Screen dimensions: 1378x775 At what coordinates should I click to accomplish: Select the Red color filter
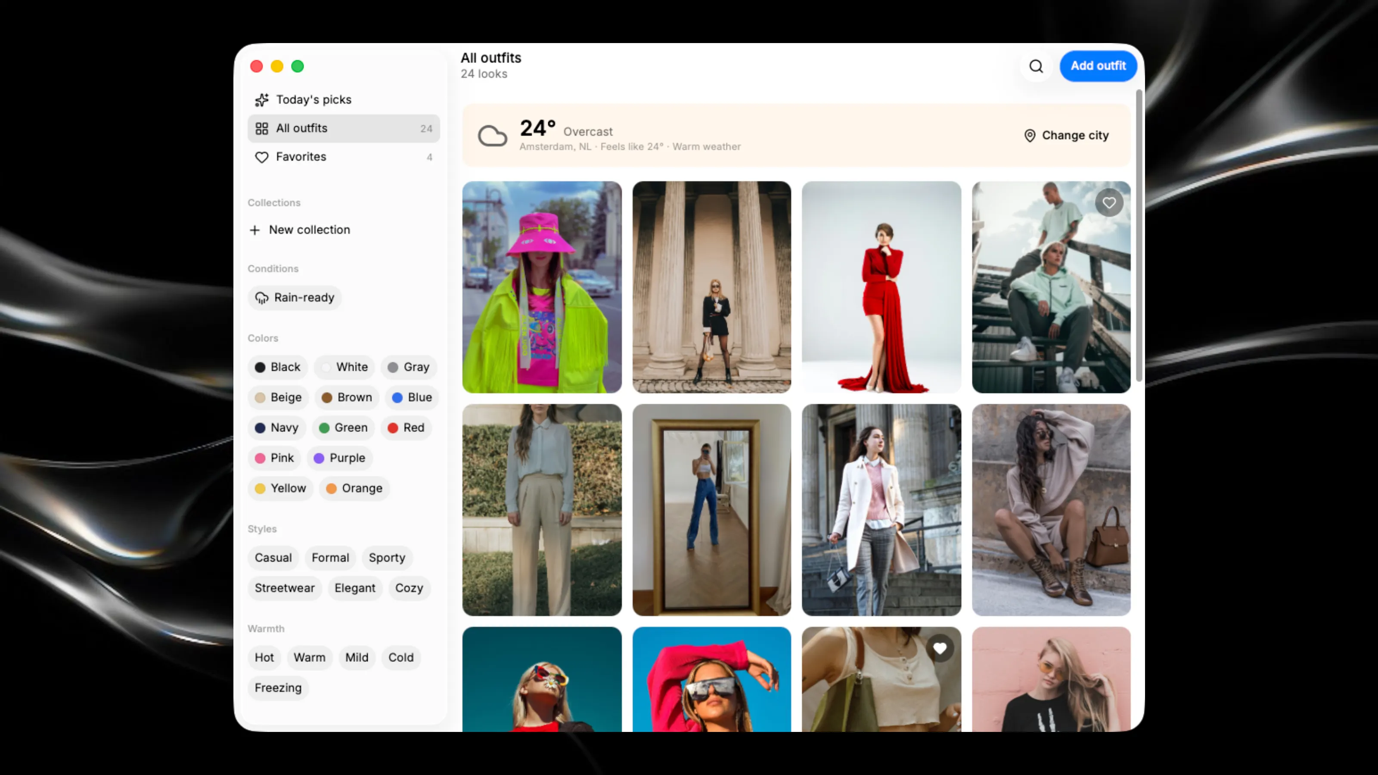click(406, 428)
